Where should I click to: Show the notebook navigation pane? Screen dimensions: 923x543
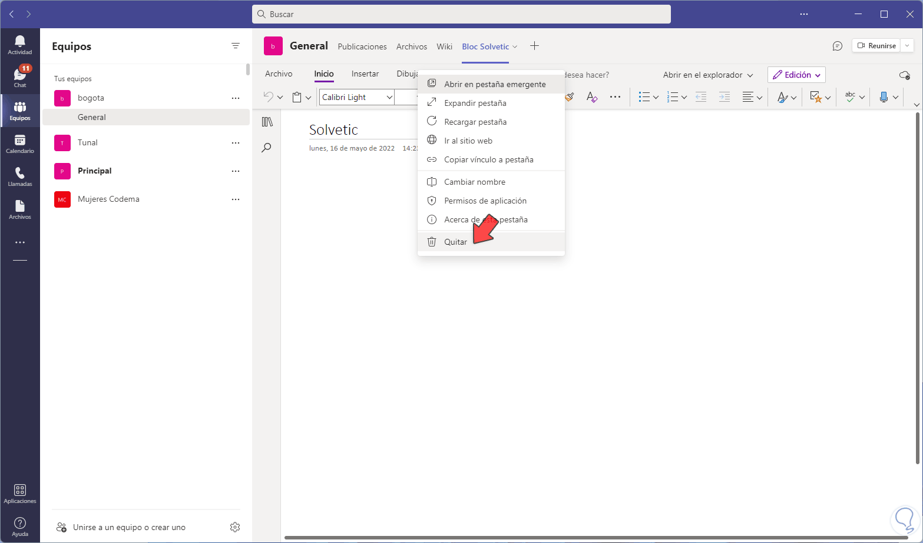(x=267, y=122)
